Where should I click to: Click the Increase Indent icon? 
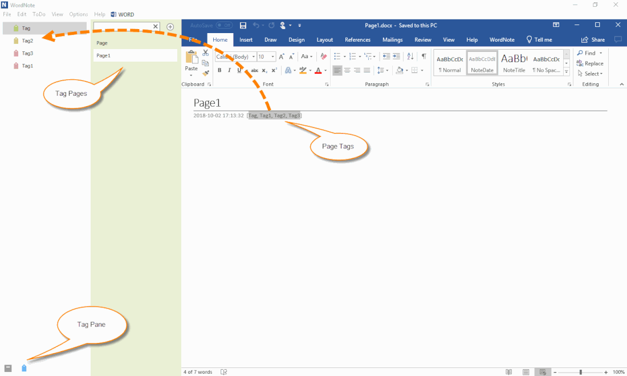[396, 56]
